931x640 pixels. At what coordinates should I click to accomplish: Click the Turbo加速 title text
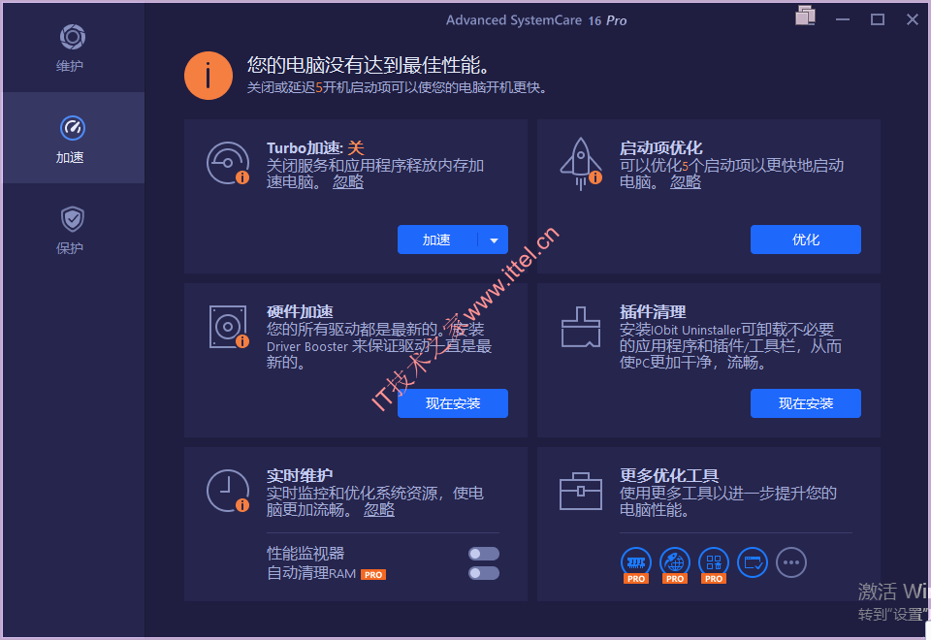(x=315, y=147)
